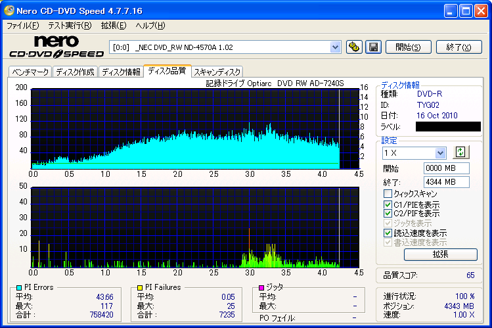Viewport: 492px width, 328px height.
Task: Minimize the Nero CD-DVD Speed window
Action: 451,11
